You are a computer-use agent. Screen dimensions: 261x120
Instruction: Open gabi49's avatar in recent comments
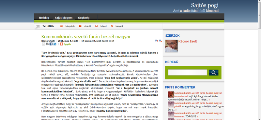[x=171, y=105]
